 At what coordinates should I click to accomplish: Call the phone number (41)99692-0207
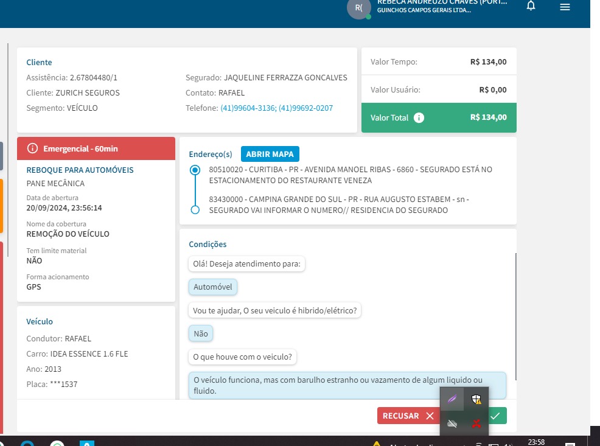click(305, 108)
